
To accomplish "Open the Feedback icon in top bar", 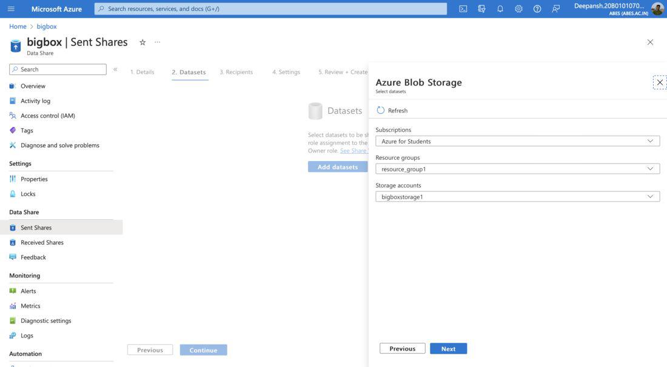I will tap(556, 8).
